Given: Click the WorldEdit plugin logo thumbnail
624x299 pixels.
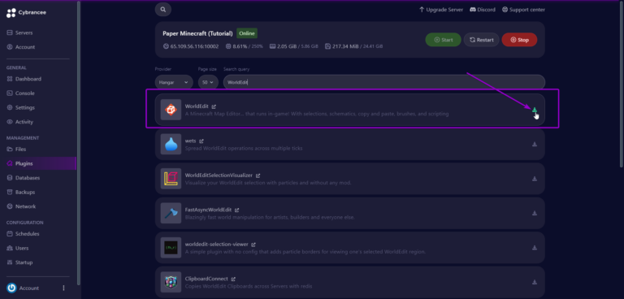Looking at the screenshot, I should point(171,110).
